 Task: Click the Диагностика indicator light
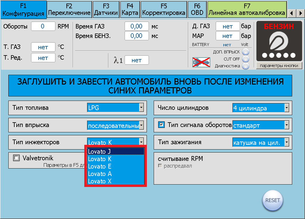coord(245,66)
